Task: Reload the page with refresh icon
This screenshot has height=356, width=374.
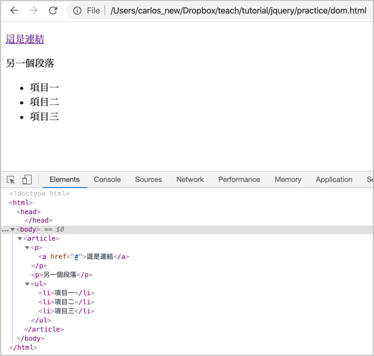Action: [53, 10]
